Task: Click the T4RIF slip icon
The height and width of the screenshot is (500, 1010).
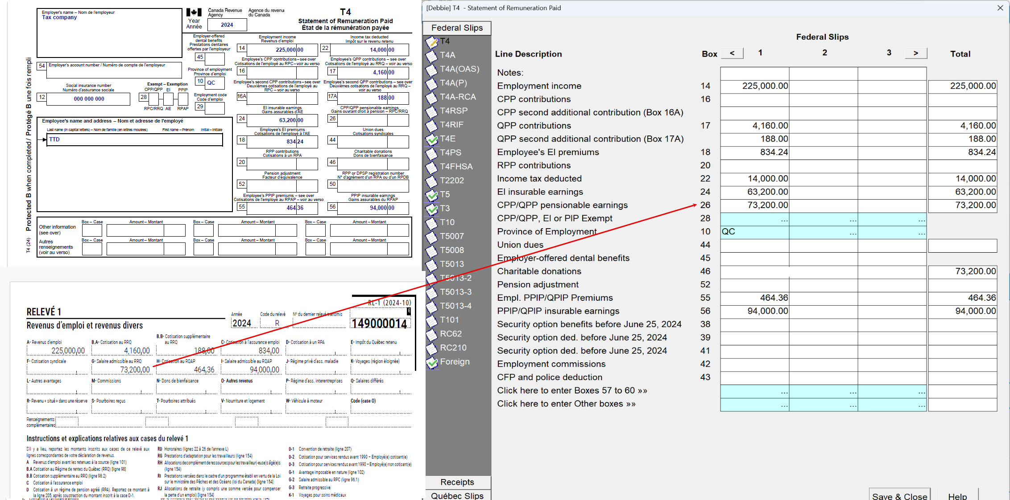Action: click(432, 125)
